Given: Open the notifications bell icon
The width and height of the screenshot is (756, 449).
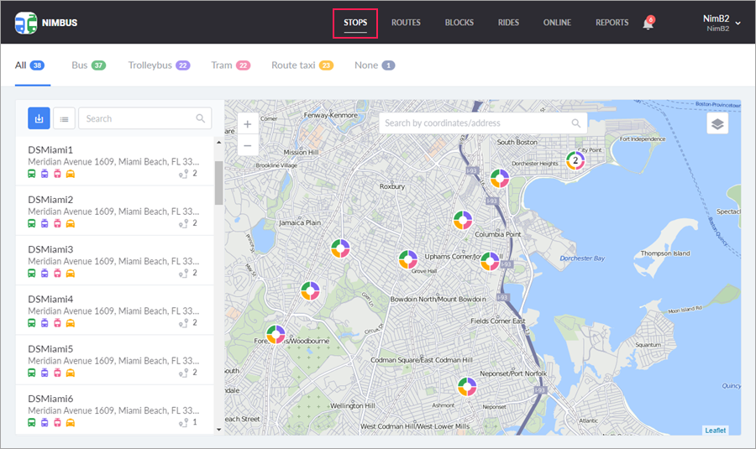Looking at the screenshot, I should click(x=648, y=23).
